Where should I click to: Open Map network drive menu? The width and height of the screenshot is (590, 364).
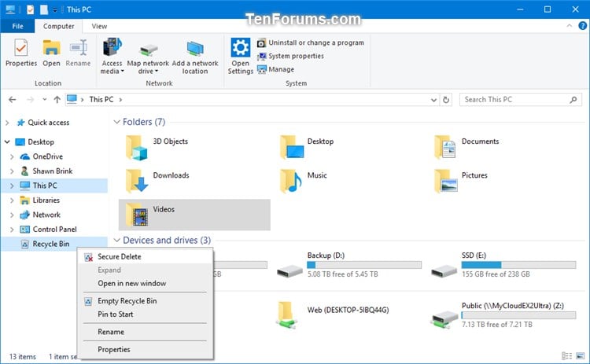click(x=148, y=56)
